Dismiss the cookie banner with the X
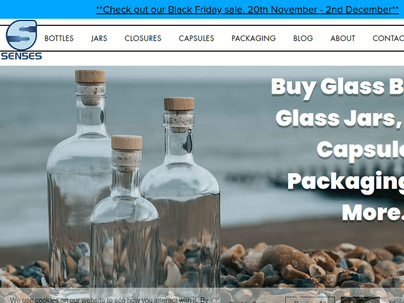The image size is (404, 303). (392, 301)
